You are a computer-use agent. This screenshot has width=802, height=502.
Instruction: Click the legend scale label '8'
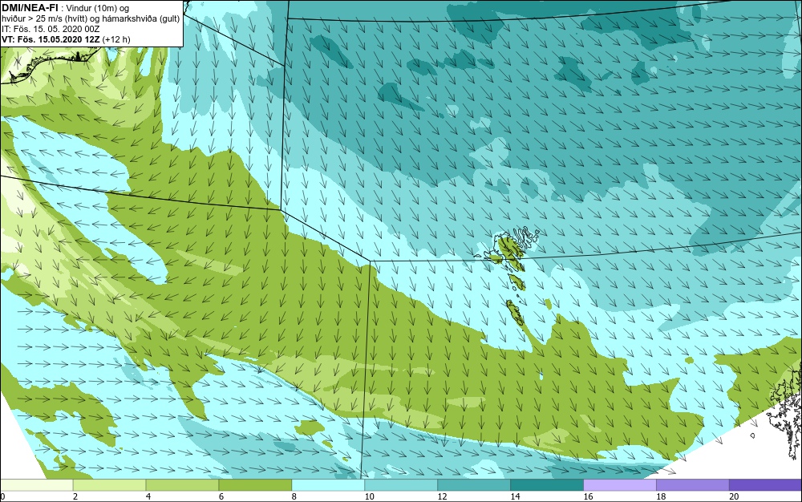pyautogui.click(x=294, y=496)
